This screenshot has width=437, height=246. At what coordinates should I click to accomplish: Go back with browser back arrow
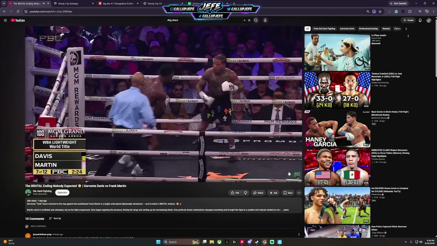tap(4, 11)
